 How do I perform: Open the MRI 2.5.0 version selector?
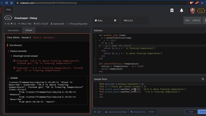(135, 21)
